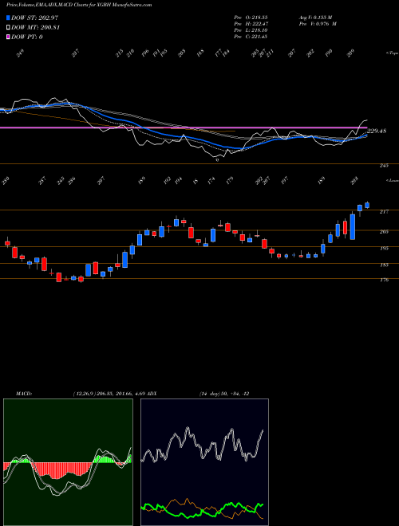The width and height of the screenshot is (399, 526).
Task: Click the 185 price axis label
Action: point(384,265)
